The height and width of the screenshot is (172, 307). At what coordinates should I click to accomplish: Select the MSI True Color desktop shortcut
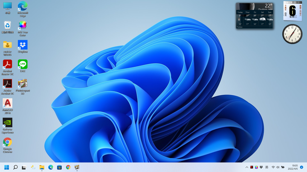coord(23,28)
